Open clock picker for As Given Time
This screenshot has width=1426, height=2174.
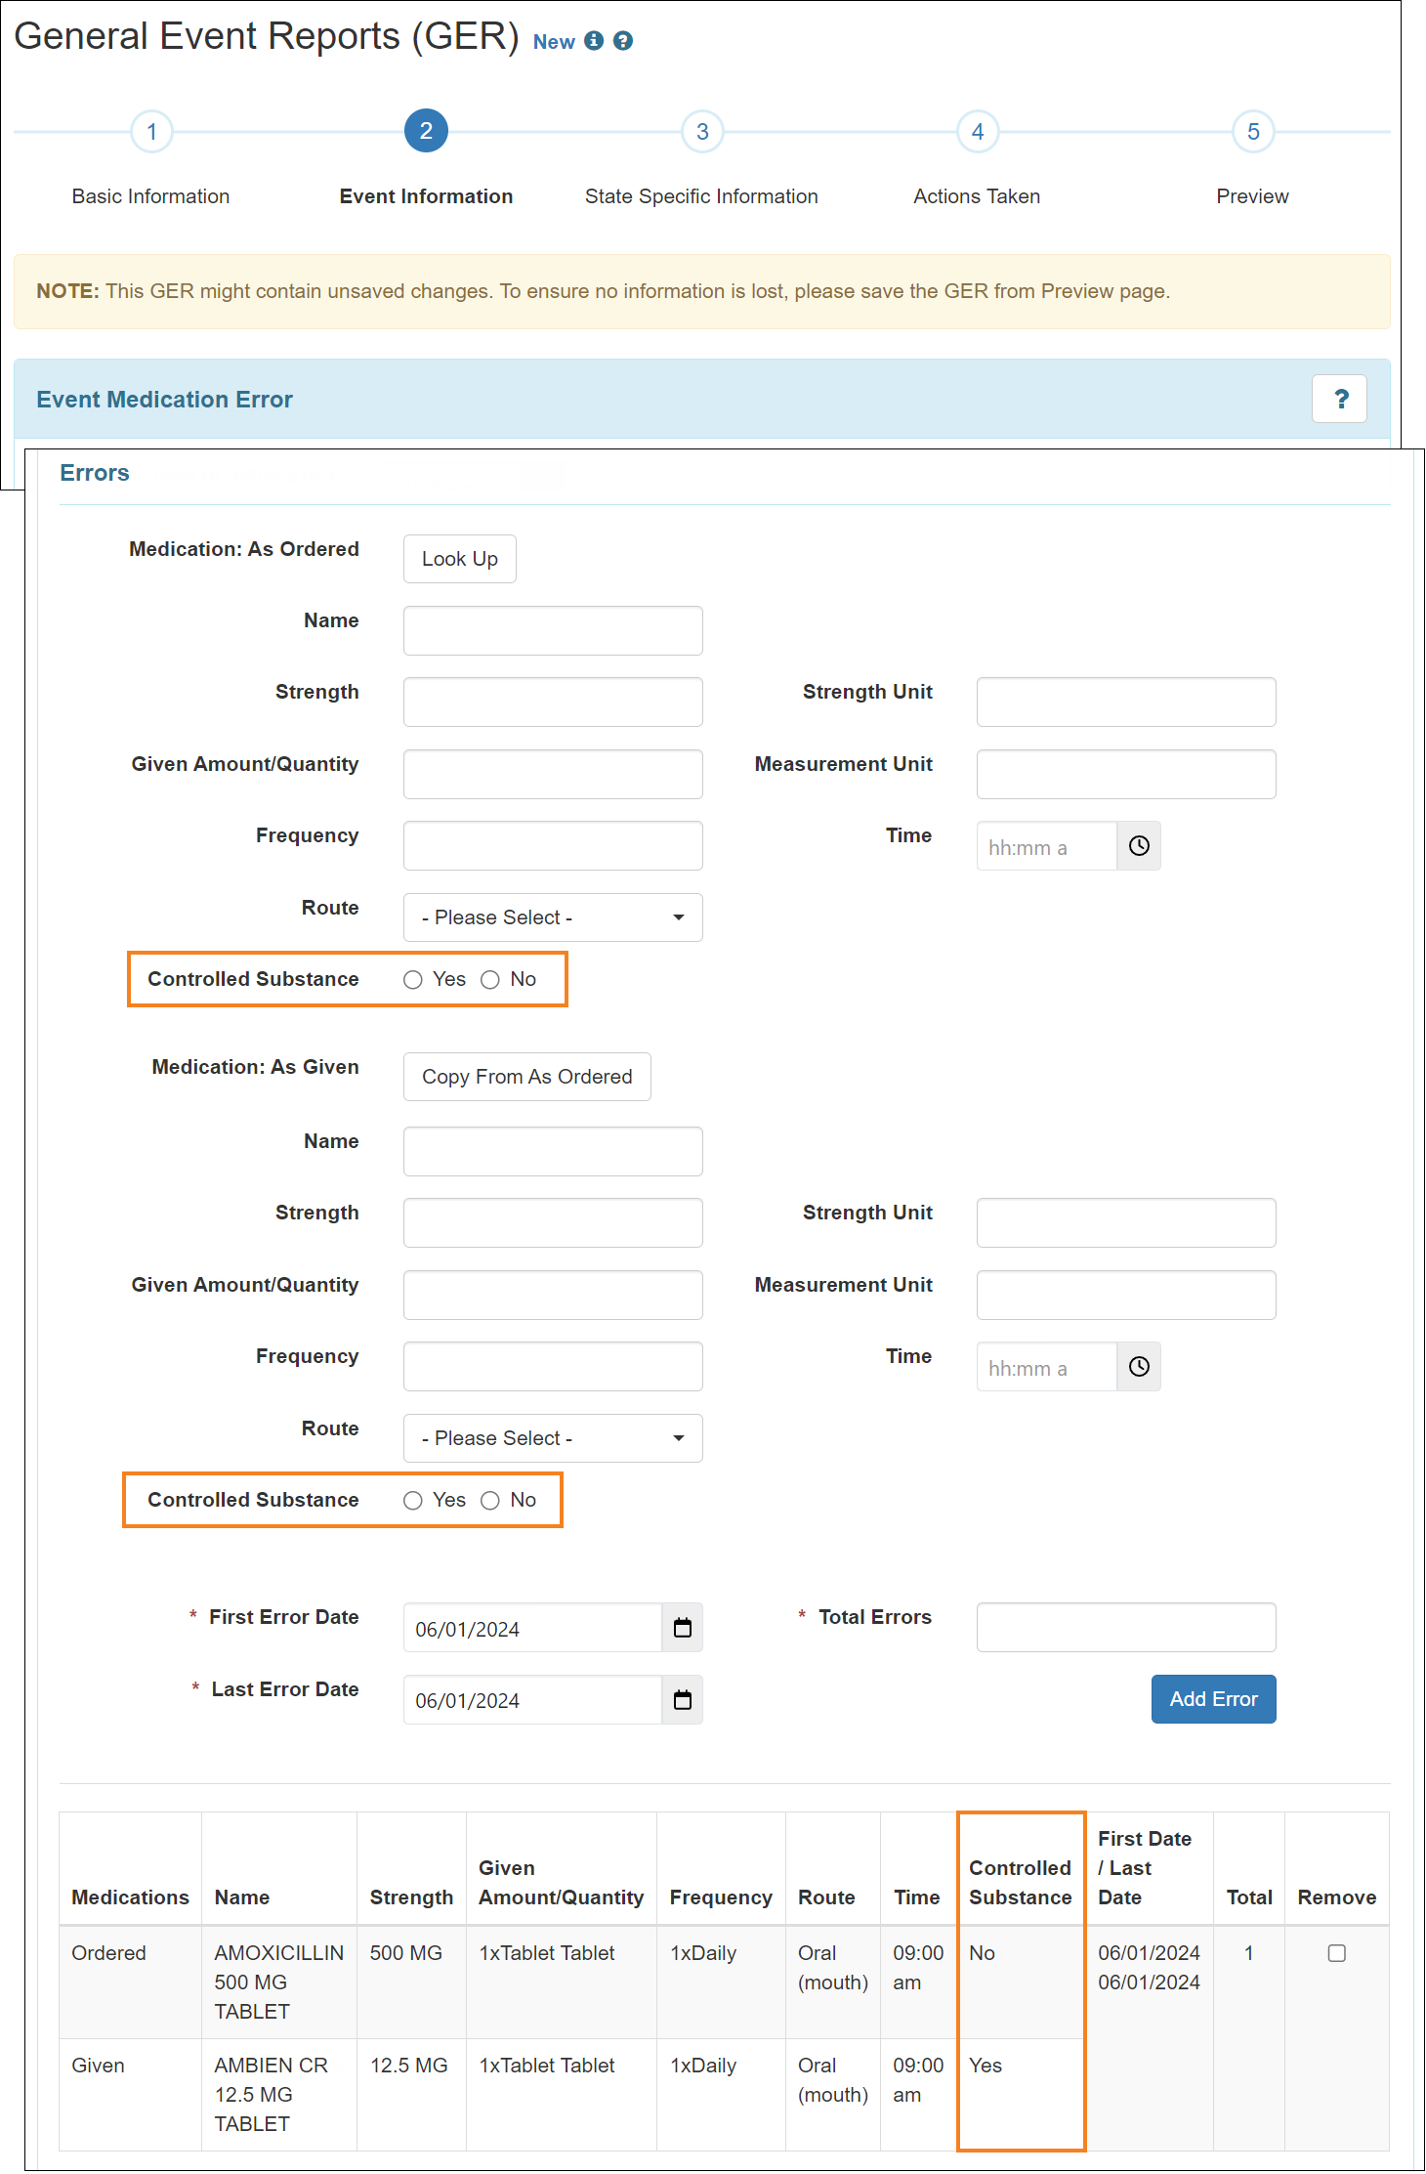click(x=1138, y=1367)
